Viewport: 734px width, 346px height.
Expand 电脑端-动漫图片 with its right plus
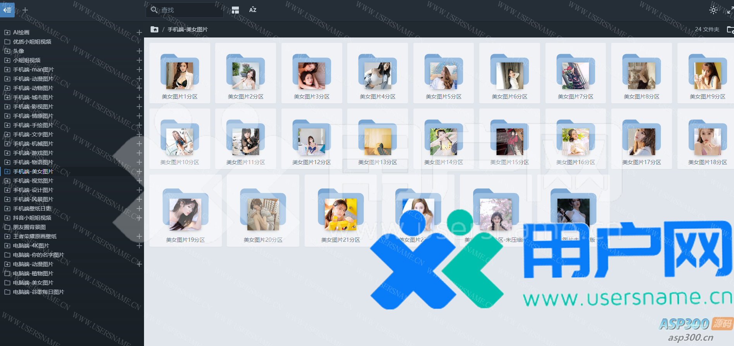[x=139, y=264]
